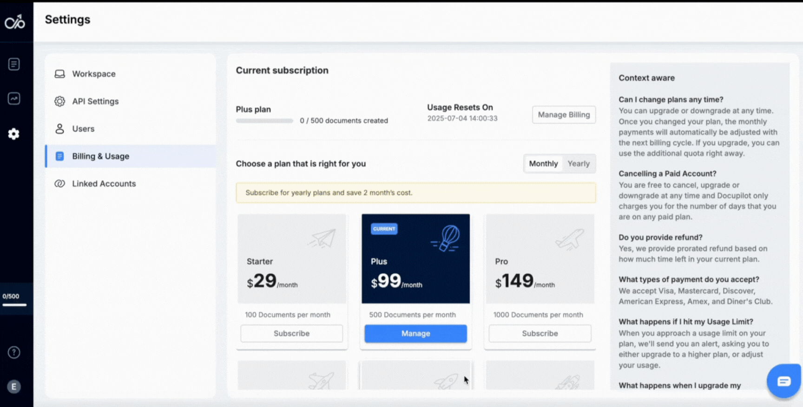The width and height of the screenshot is (803, 407).
Task: Select Billing & Usage menu item
Action: click(x=100, y=156)
